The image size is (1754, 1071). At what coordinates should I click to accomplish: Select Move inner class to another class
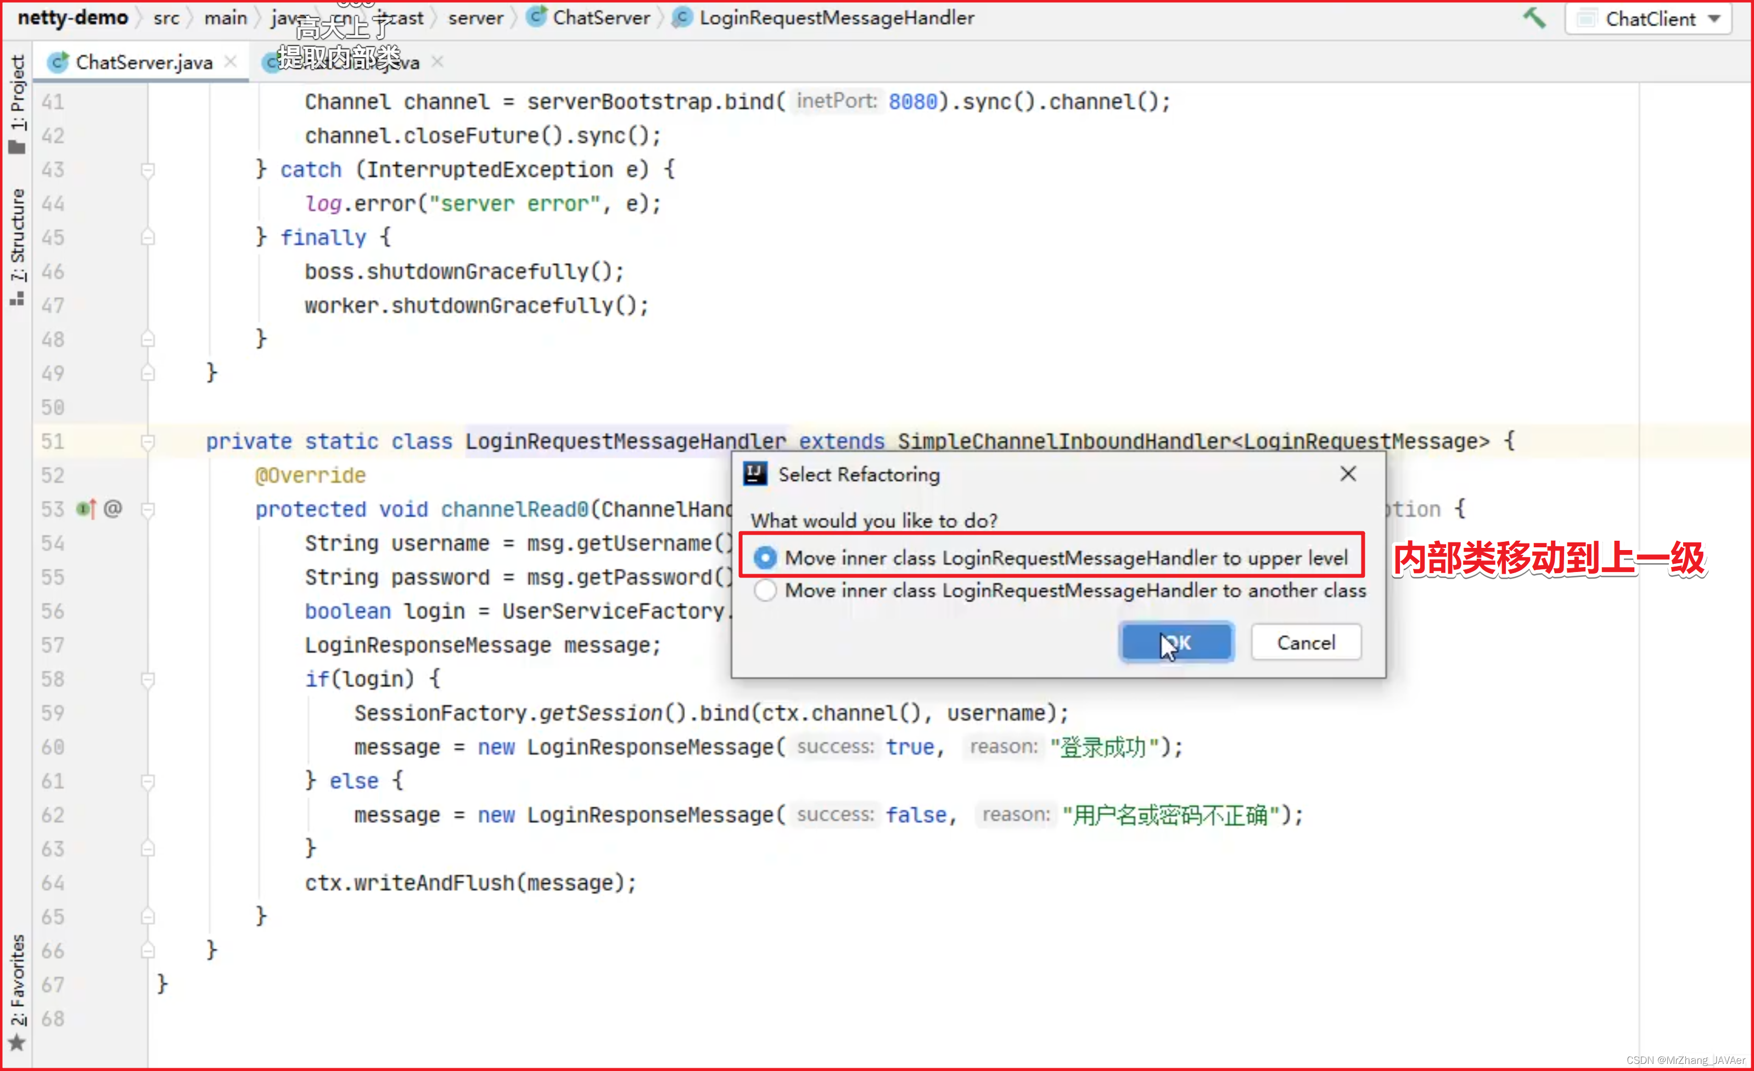[x=1060, y=591]
